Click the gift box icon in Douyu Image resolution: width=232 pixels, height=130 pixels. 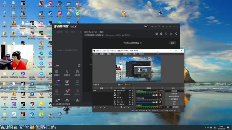tap(157, 34)
